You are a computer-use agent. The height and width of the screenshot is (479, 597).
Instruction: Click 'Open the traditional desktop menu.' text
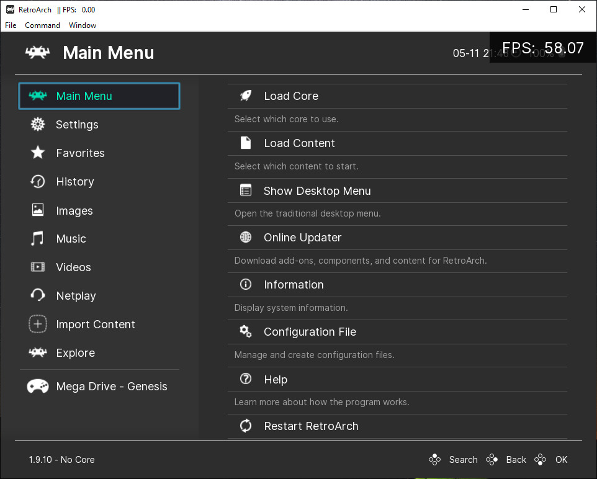[307, 213]
